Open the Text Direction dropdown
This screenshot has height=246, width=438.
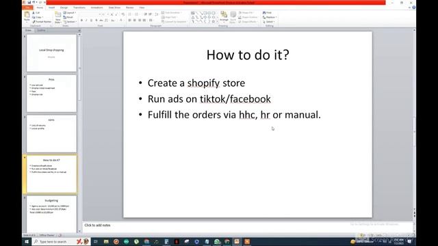click(171, 13)
